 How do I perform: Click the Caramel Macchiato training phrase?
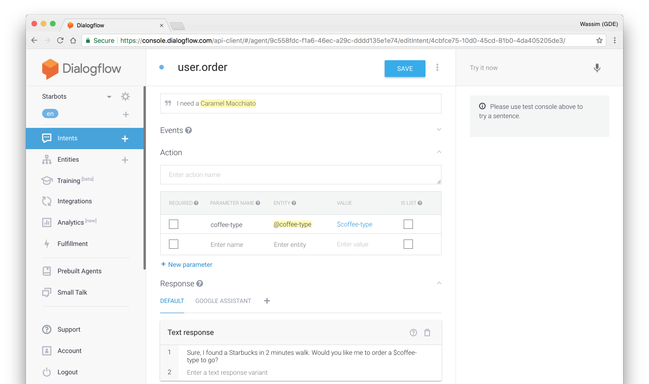click(x=228, y=103)
